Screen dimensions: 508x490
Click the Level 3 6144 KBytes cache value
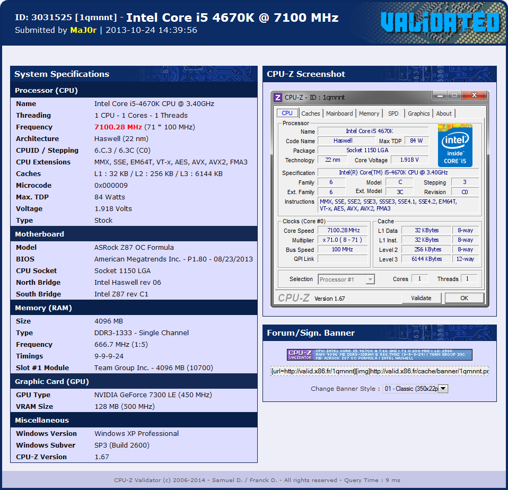point(426,259)
